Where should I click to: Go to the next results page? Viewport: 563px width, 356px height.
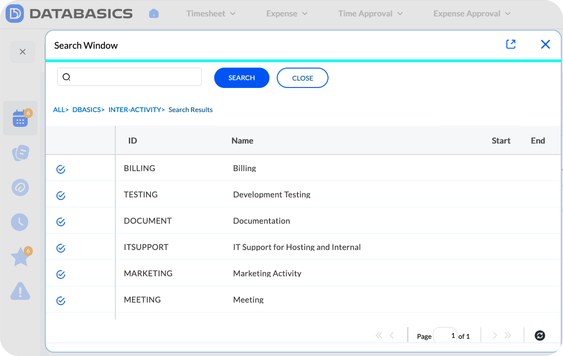495,335
